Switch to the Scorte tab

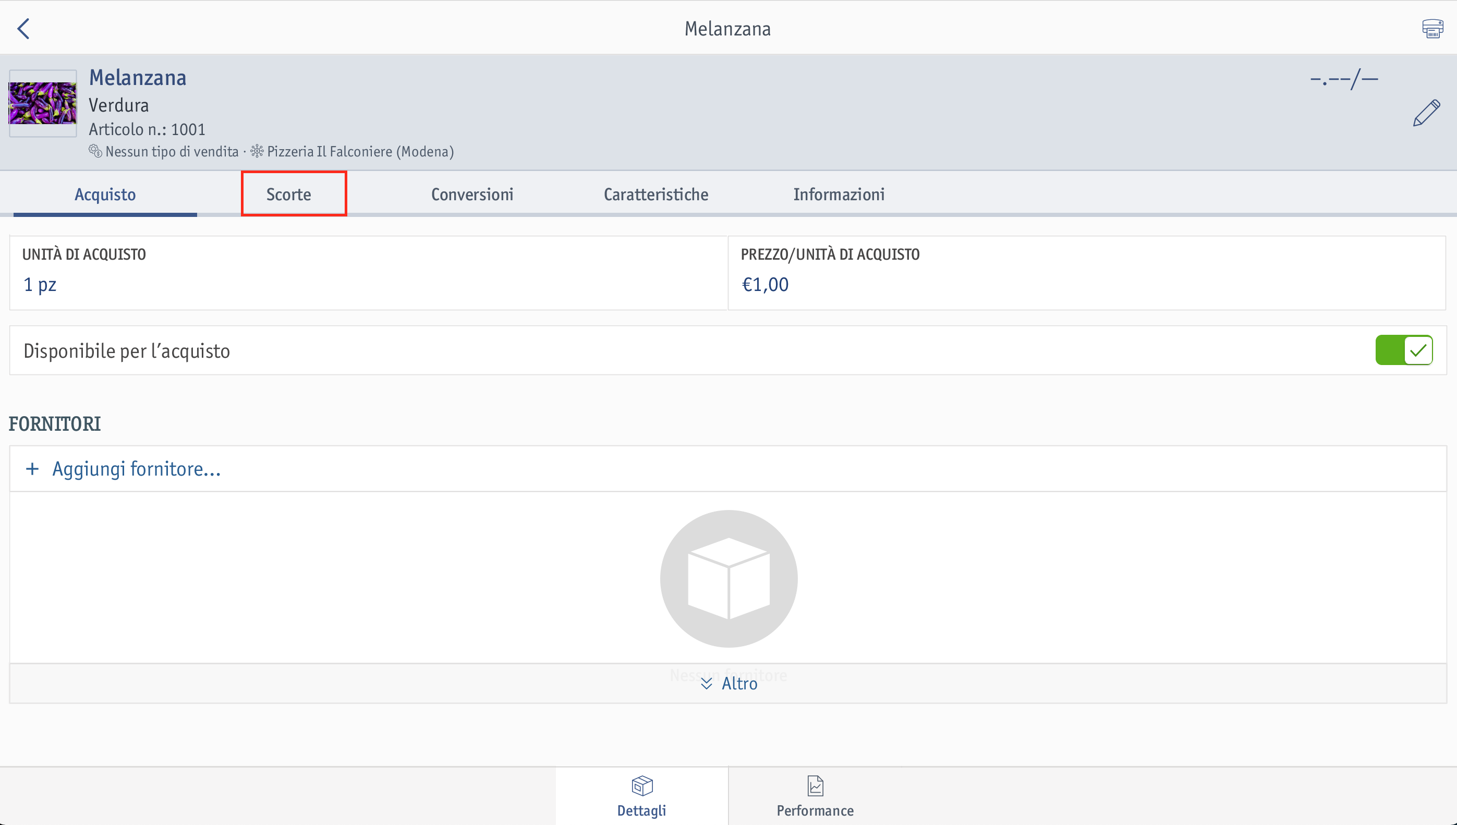(x=289, y=195)
